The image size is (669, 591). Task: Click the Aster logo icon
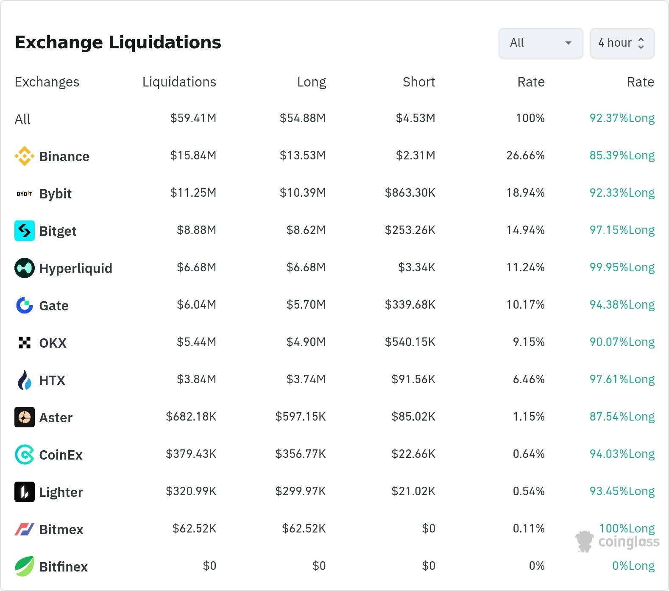pos(25,417)
